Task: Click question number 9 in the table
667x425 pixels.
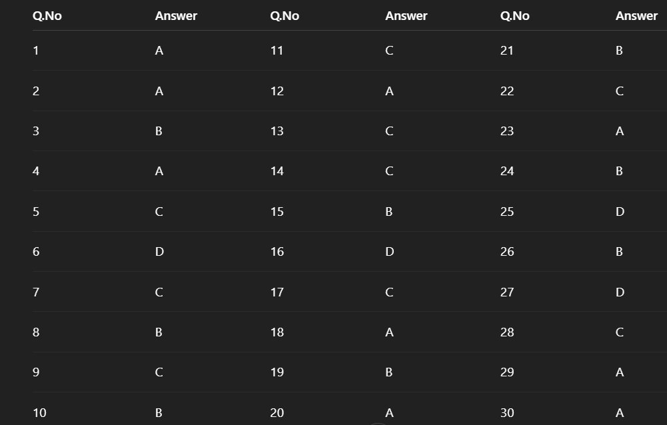Action: (36, 372)
